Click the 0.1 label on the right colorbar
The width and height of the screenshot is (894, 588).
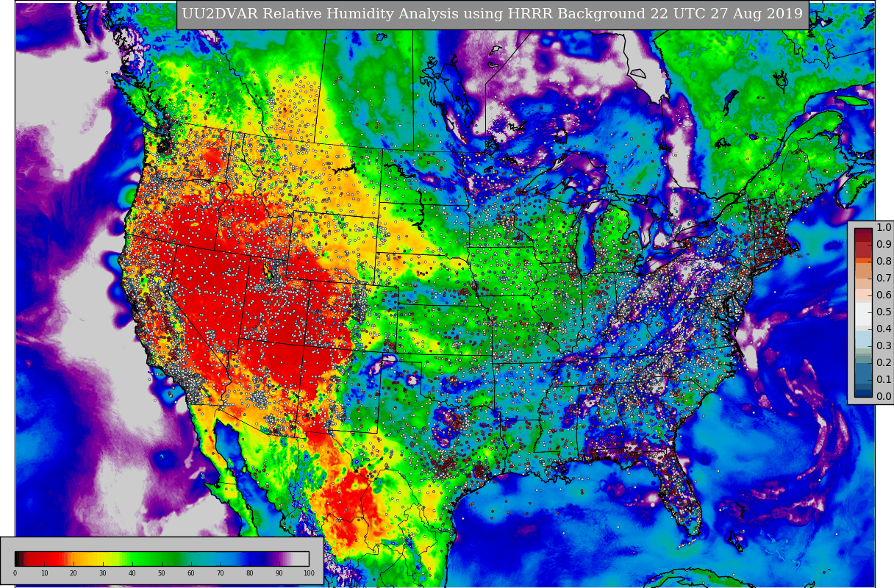[x=884, y=379]
